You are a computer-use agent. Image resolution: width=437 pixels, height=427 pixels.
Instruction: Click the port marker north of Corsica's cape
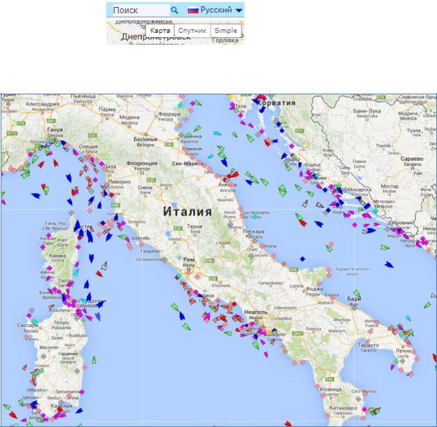(71, 213)
